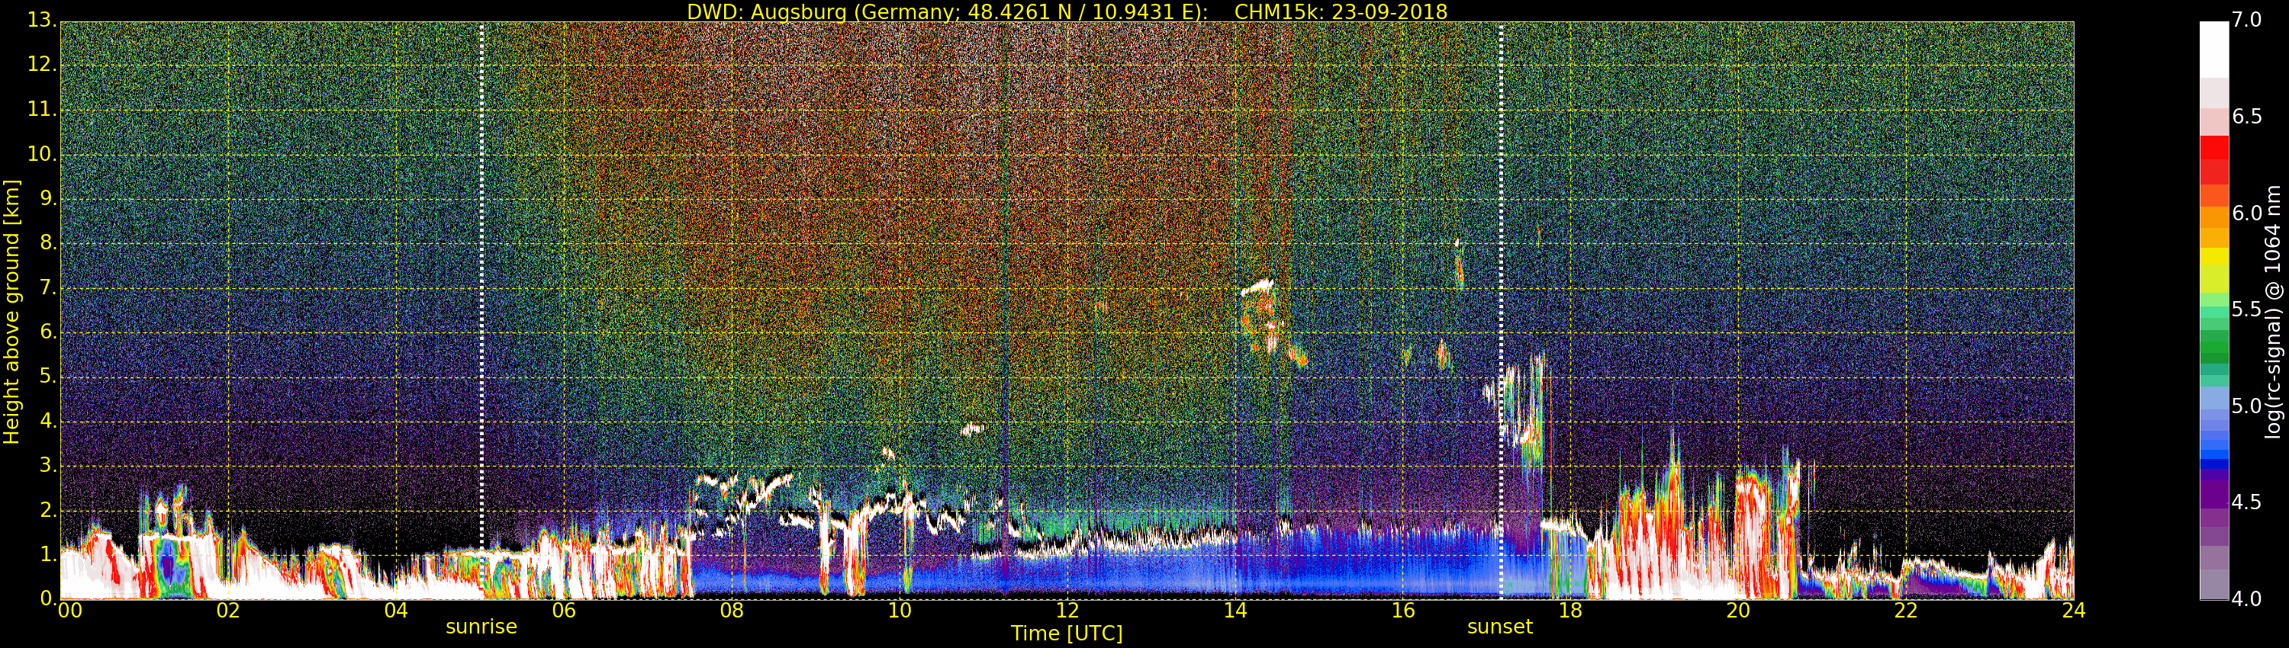Click the small cloud echo near 4 km at 11 UTC
Viewport: 2289px width, 648px height.
click(973, 428)
